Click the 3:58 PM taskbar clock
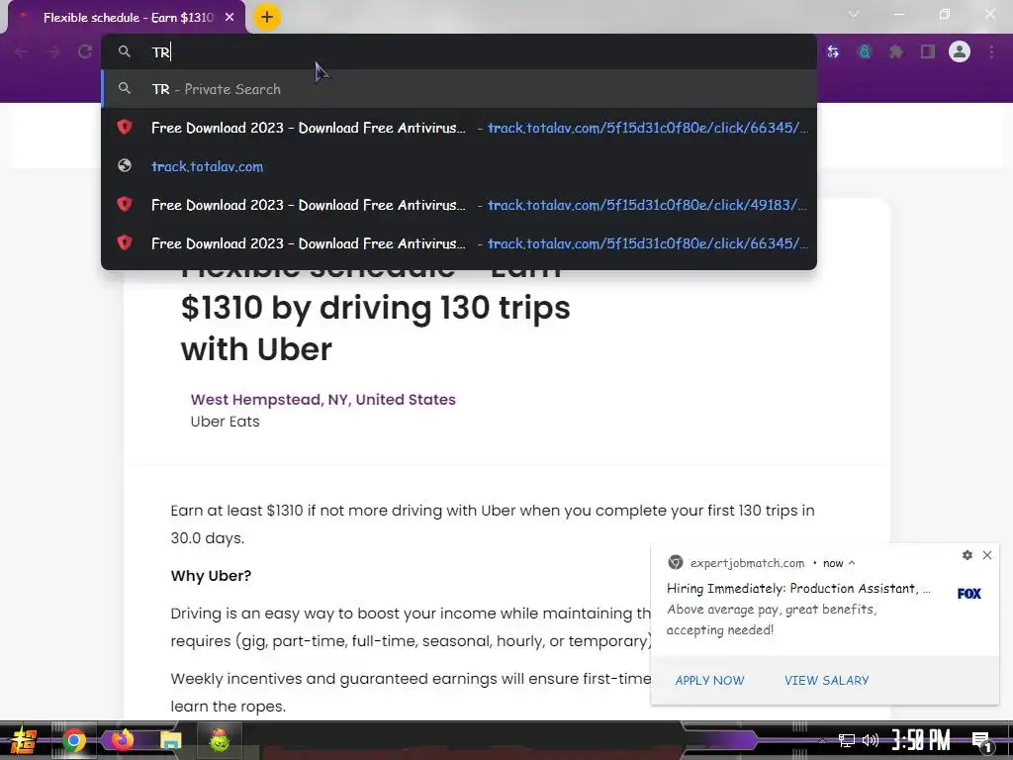The image size is (1013, 760). tap(921, 740)
